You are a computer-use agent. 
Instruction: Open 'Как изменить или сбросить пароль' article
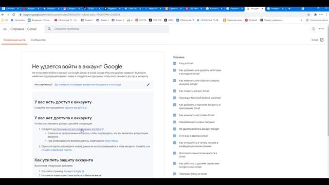(x=199, y=82)
